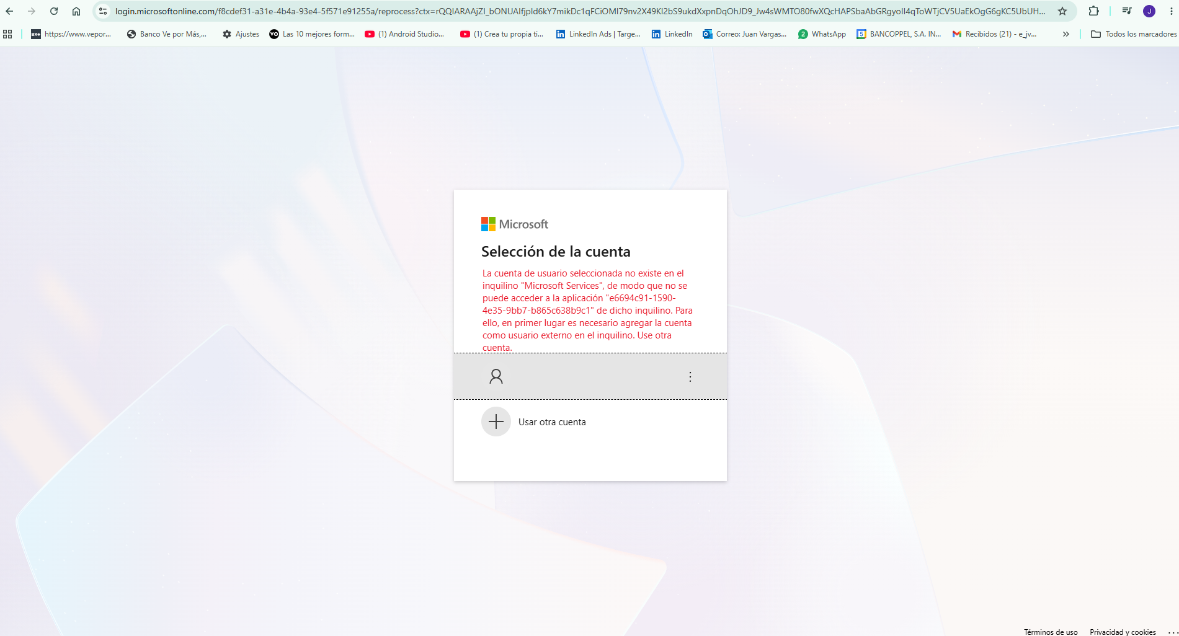Image resolution: width=1179 pixels, height=636 pixels.
Task: Open Términos de uso link
Action: tap(1051, 632)
